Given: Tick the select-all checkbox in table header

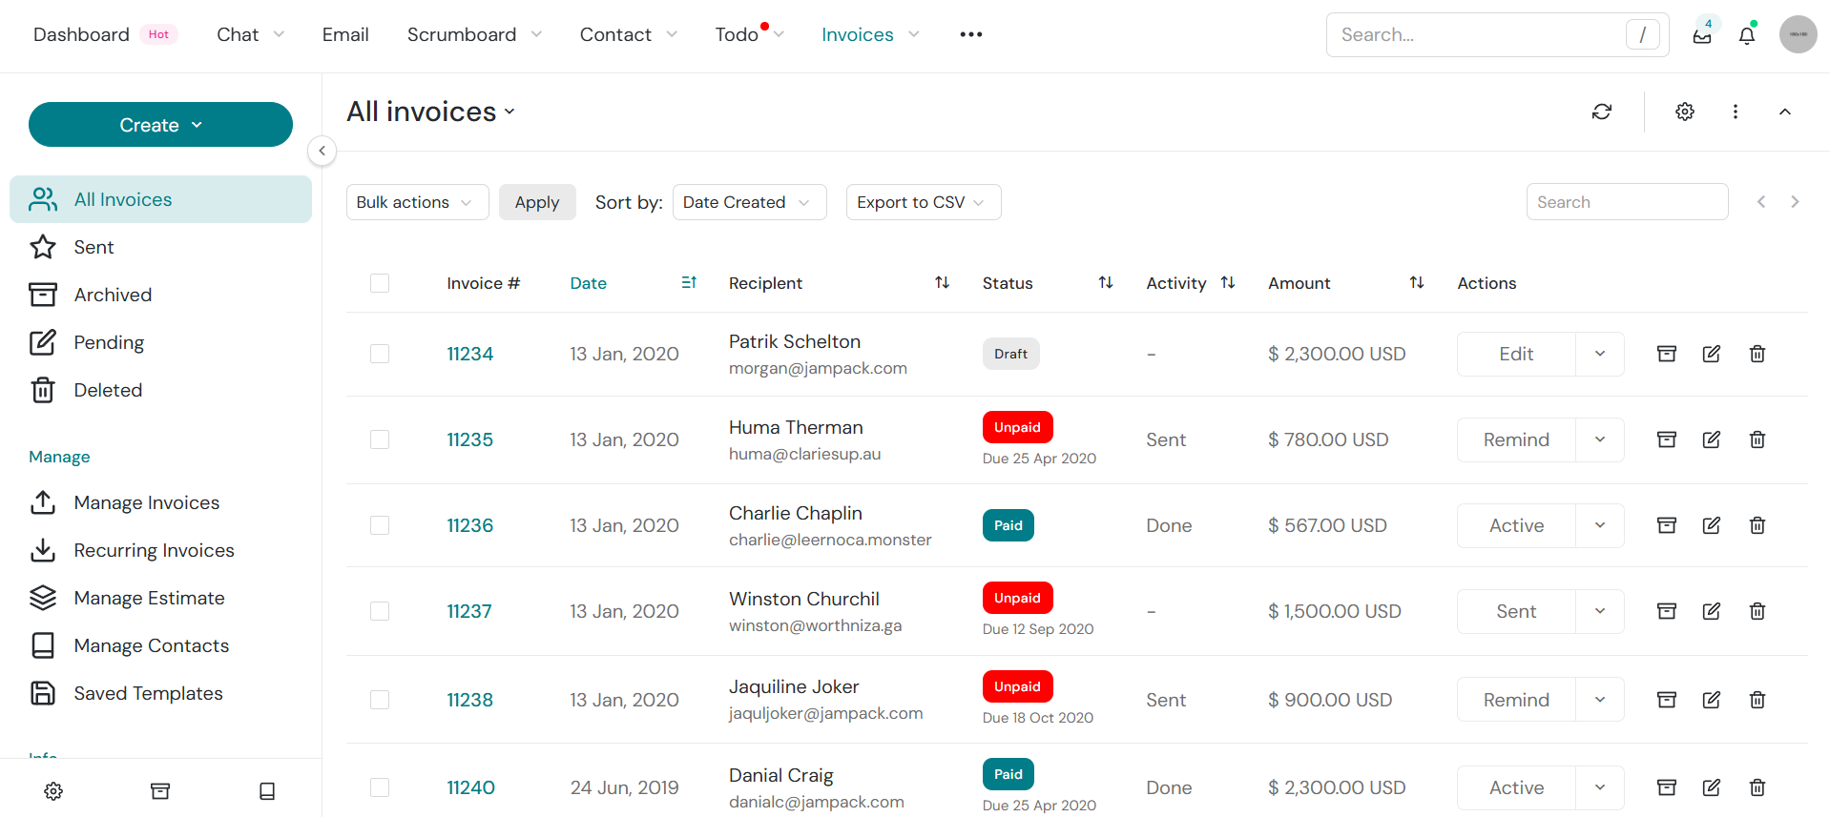Looking at the screenshot, I should click(x=380, y=283).
